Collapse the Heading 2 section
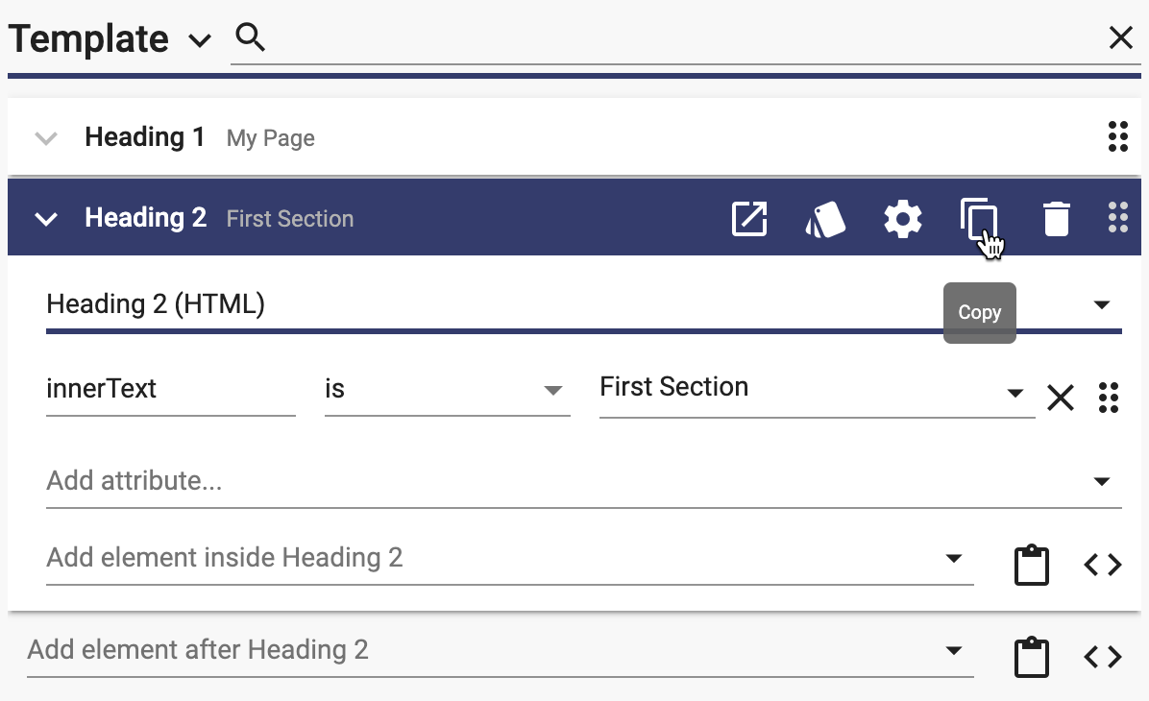This screenshot has width=1149, height=701. [46, 218]
